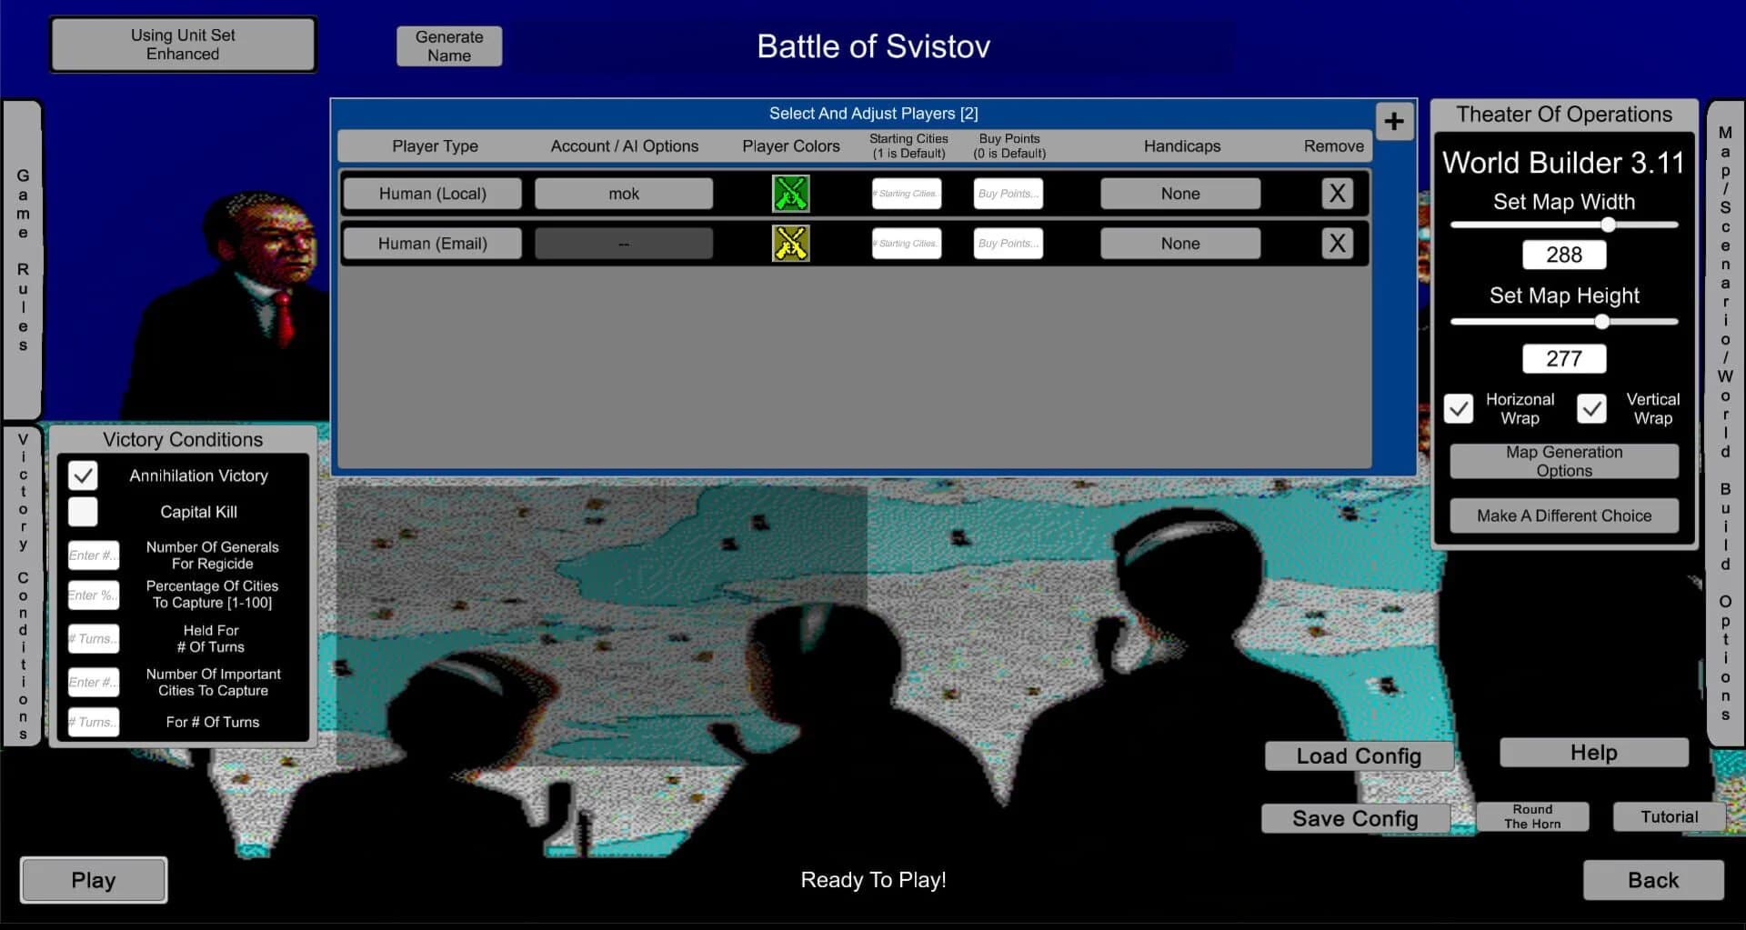Click the + icon to add a player

[x=1394, y=121]
